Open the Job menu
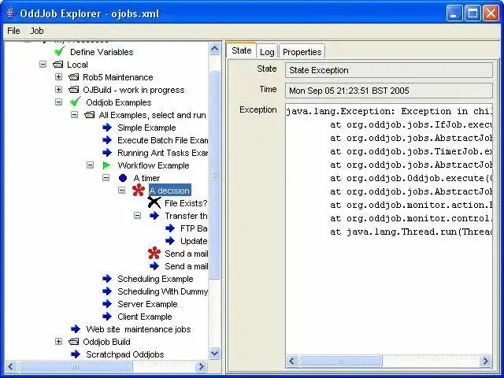Screen dimensions: 504x378 click(x=37, y=31)
